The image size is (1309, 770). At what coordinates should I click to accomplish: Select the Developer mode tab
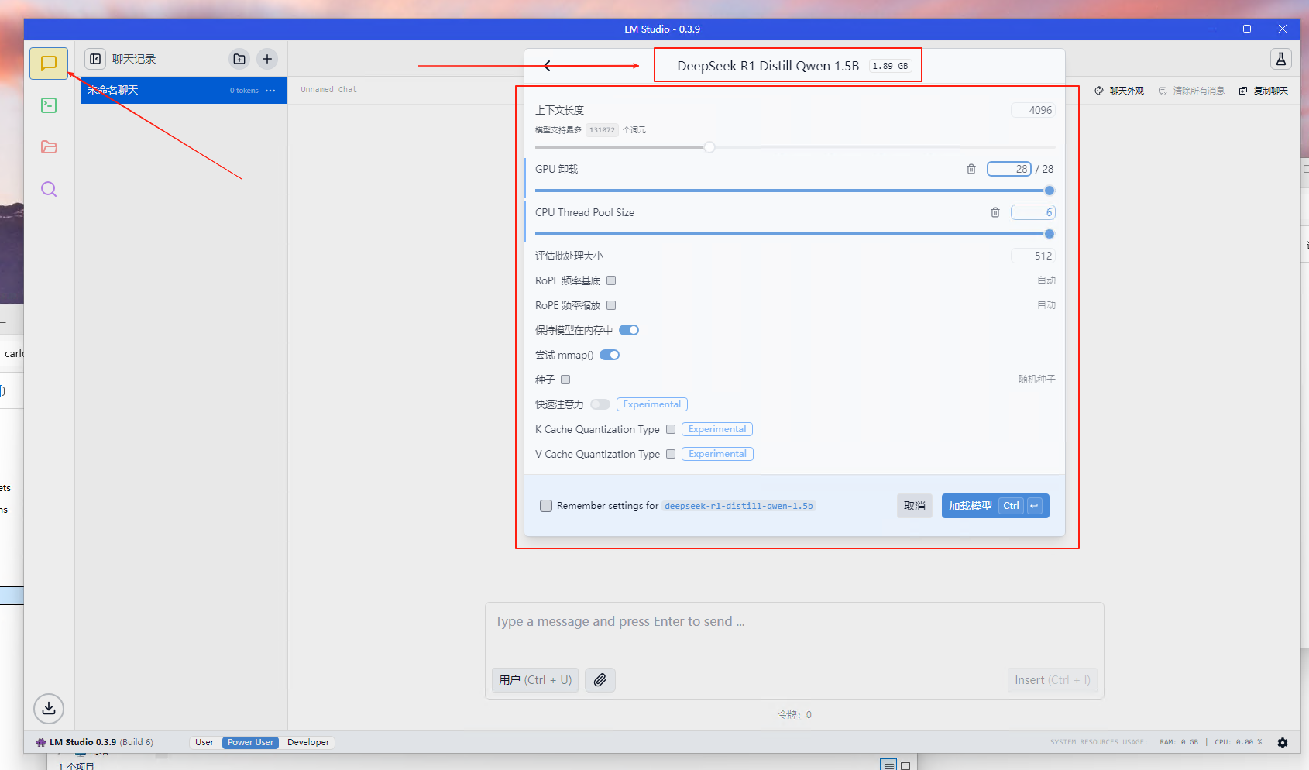308,742
